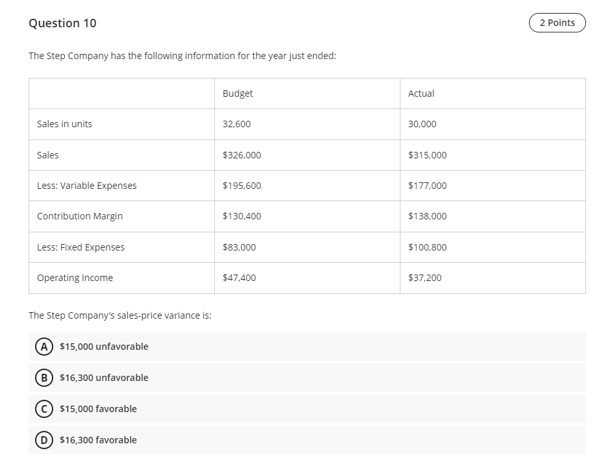Click budget operating income $47,400
Image resolution: width=601 pixels, height=466 pixels.
coord(239,278)
